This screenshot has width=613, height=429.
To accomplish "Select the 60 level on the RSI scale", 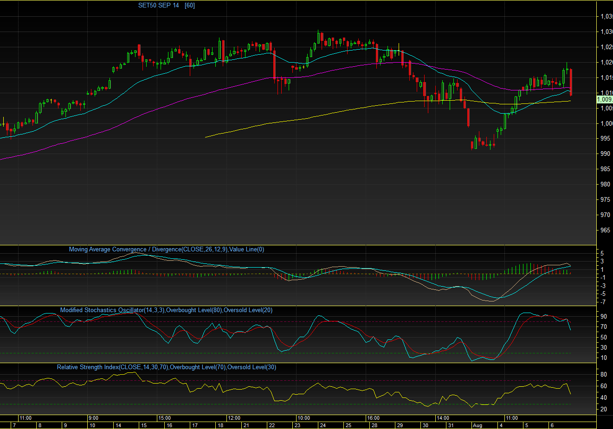I will pos(604,386).
